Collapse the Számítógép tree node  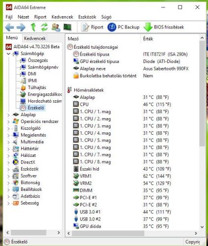click(x=8, y=54)
